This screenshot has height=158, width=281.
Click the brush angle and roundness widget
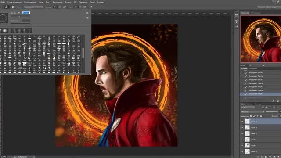point(4,18)
